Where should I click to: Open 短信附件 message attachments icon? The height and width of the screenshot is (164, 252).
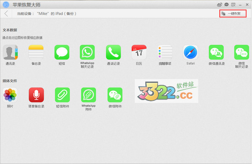[62, 95]
